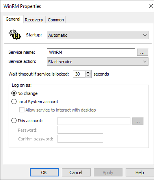Open the Common tab
The image size is (154, 180).
56,20
